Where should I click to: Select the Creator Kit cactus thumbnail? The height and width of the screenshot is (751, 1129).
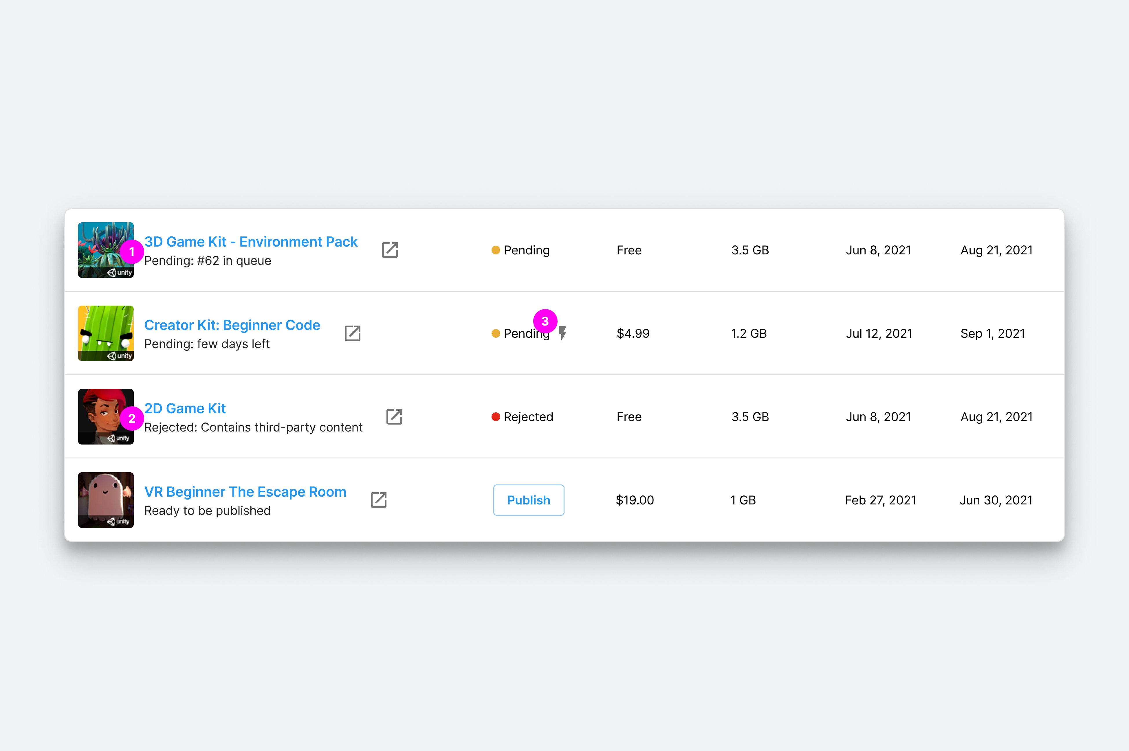click(106, 333)
